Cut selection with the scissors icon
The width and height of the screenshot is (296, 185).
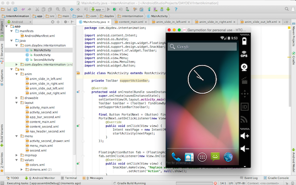coord(37,9)
